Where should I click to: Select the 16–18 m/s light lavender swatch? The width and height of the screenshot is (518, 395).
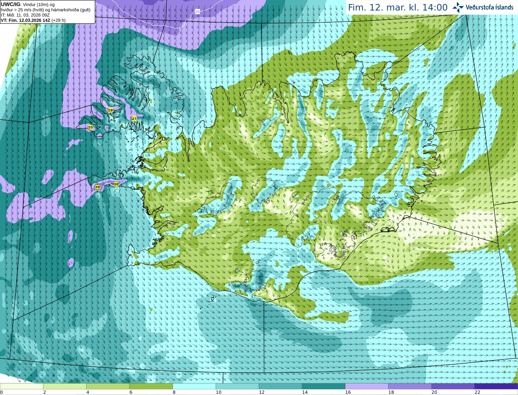coord(367,387)
